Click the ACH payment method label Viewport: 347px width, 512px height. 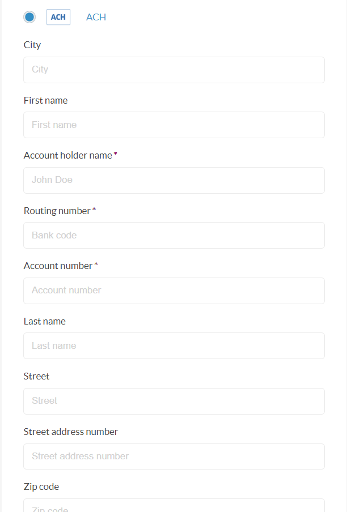(x=96, y=17)
